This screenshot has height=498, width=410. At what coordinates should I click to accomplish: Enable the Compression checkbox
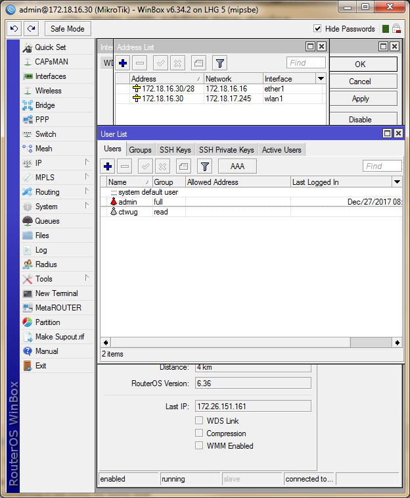point(200,434)
